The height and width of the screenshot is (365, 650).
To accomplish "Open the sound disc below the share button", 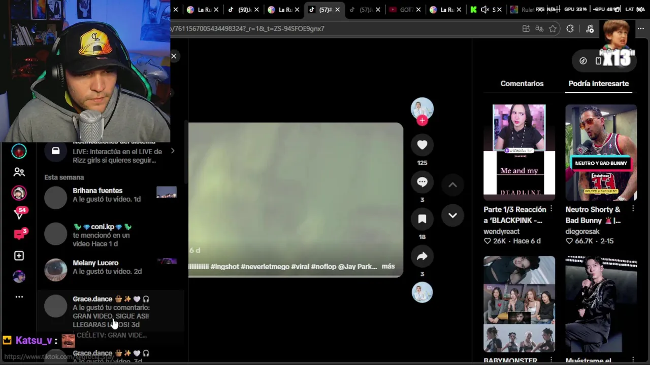I will 422,293.
